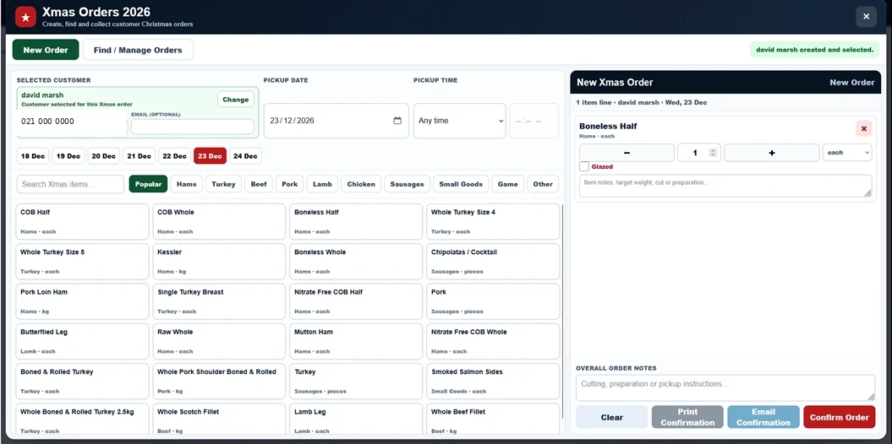
Task: Add Whole Pork Shoulder Boned & Rolled item
Action: [x=219, y=382]
